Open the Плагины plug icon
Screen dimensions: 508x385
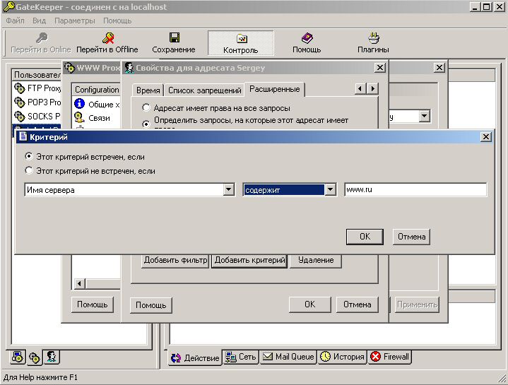click(373, 38)
